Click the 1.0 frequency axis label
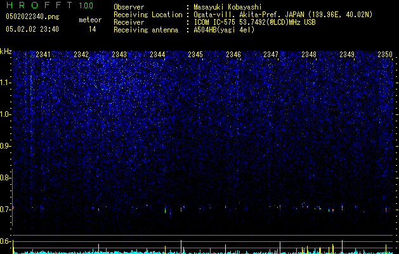Image resolution: width=399 pixels, height=254 pixels. pyautogui.click(x=5, y=114)
